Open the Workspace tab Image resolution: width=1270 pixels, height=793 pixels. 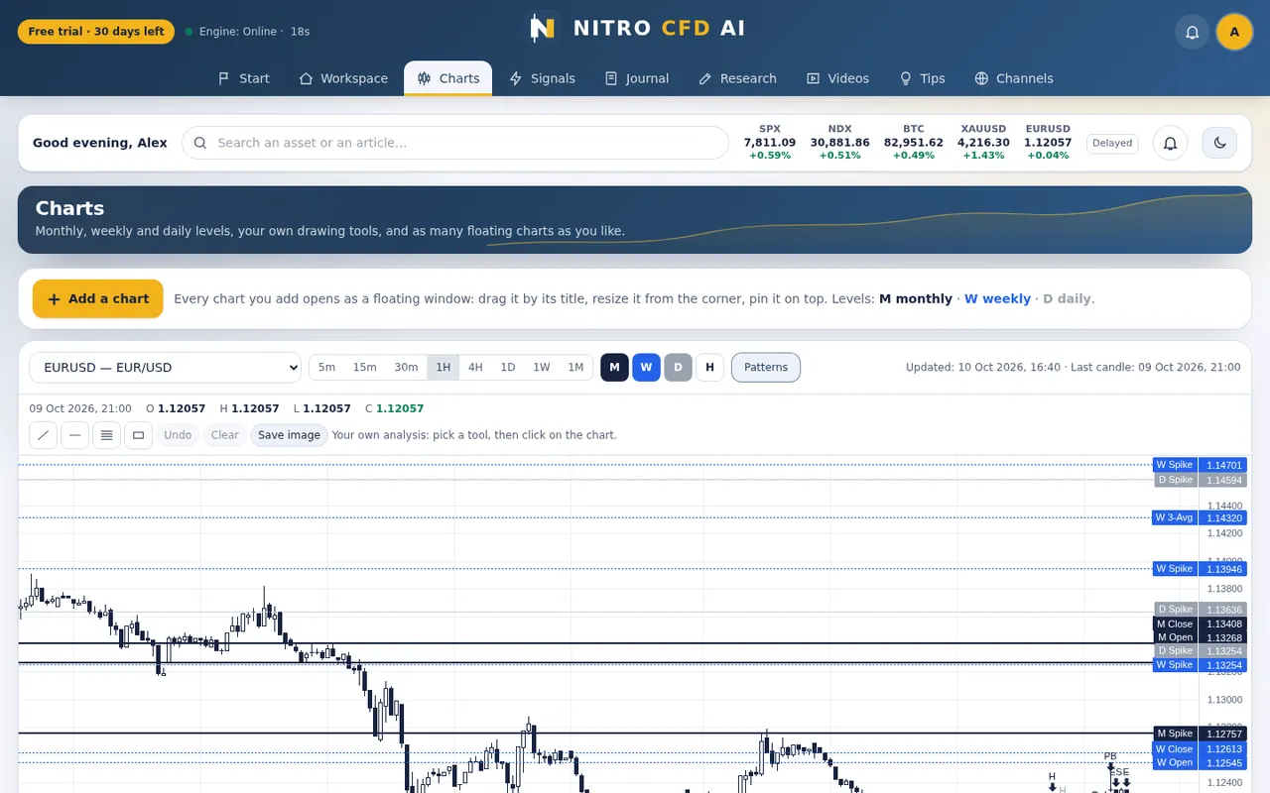[x=343, y=78]
